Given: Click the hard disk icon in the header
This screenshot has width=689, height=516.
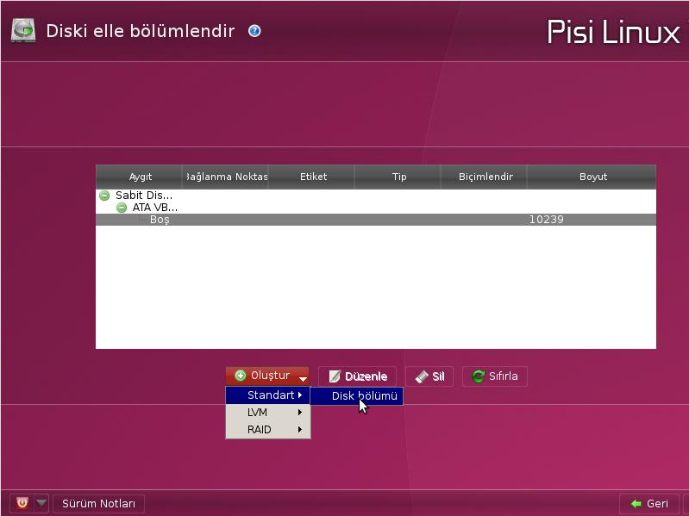Looking at the screenshot, I should 23,30.
